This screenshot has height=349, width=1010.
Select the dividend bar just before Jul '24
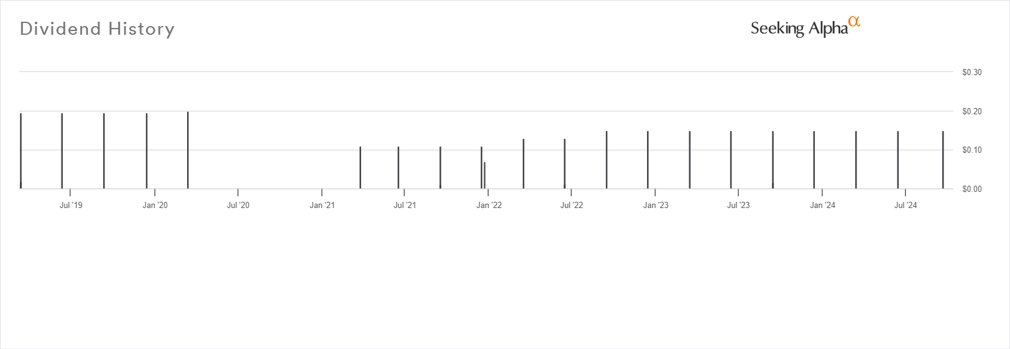pyautogui.click(x=898, y=160)
